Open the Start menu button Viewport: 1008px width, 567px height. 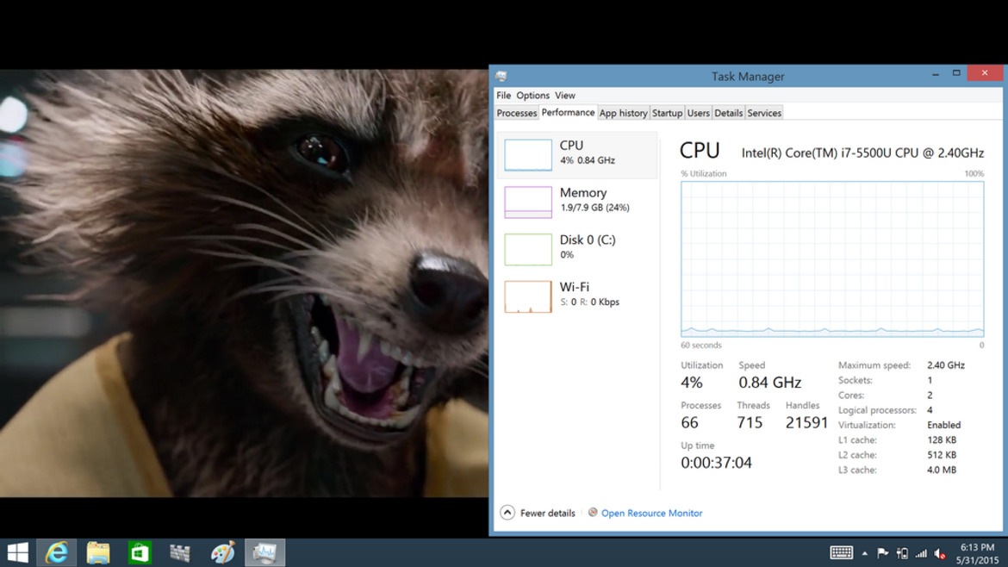17,552
